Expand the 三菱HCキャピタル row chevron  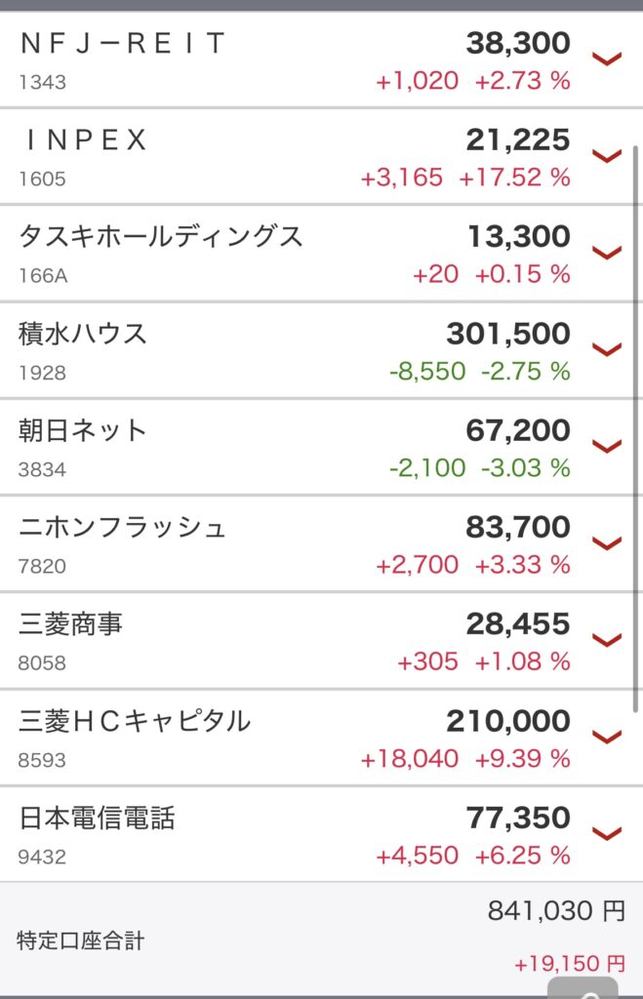pos(607,738)
